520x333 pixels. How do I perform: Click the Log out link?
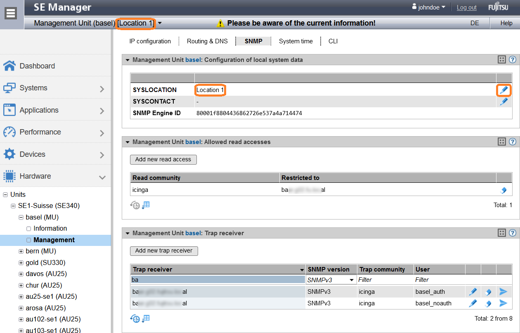point(466,7)
